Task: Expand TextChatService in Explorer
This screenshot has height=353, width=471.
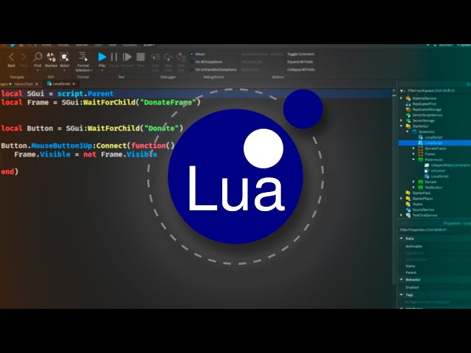Action: 401,215
